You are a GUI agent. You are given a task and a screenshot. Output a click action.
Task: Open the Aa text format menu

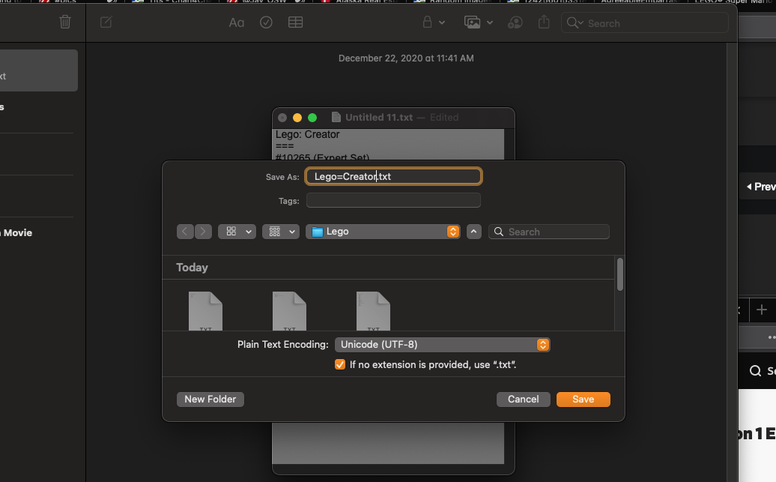pyautogui.click(x=237, y=22)
